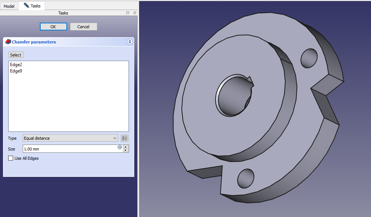Switch to the Model tab
The height and width of the screenshot is (217, 371).
pyautogui.click(x=9, y=6)
